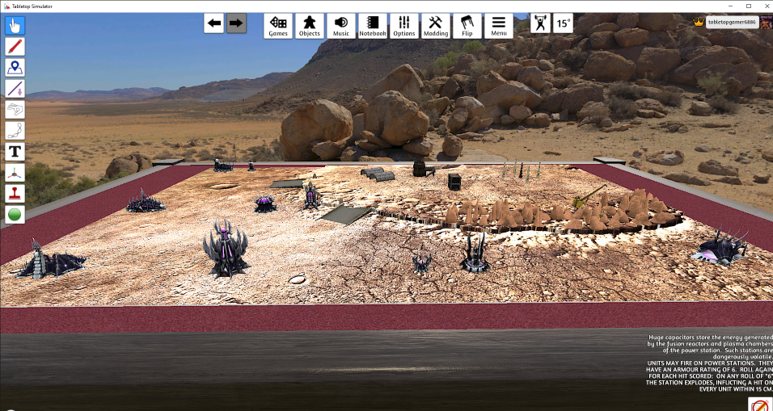Open the Options menu
Viewport: 773px width, 411px height.
coord(404,26)
